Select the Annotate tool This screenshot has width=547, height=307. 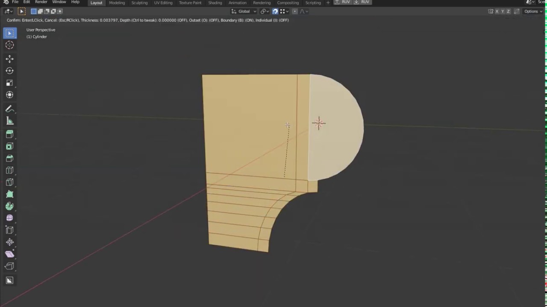click(x=9, y=109)
